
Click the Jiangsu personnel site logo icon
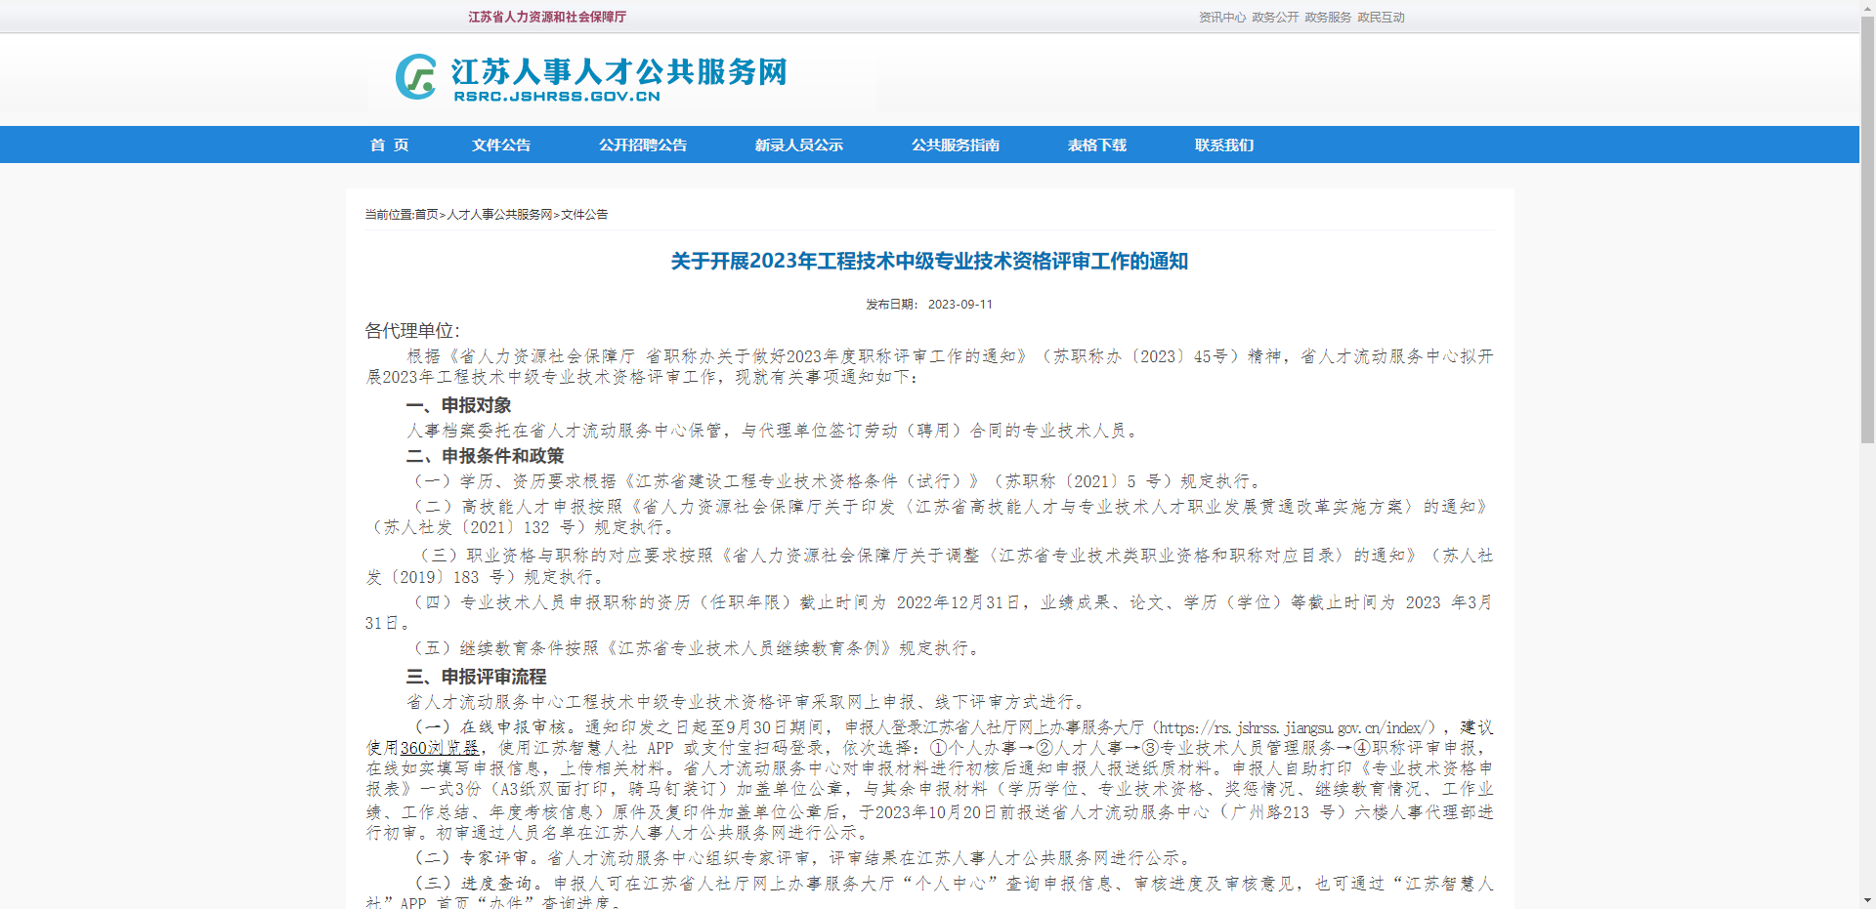pyautogui.click(x=416, y=76)
